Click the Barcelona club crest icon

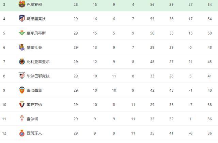click(22, 4)
